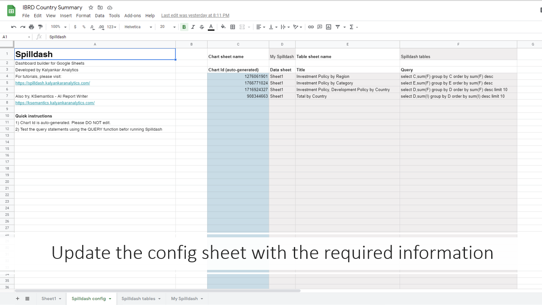
Task: Open the ksemantics.kalyankaranalytics.com link
Action: click(55, 103)
